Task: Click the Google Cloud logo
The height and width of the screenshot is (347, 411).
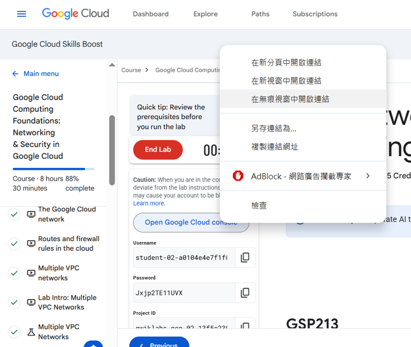Action: point(75,14)
